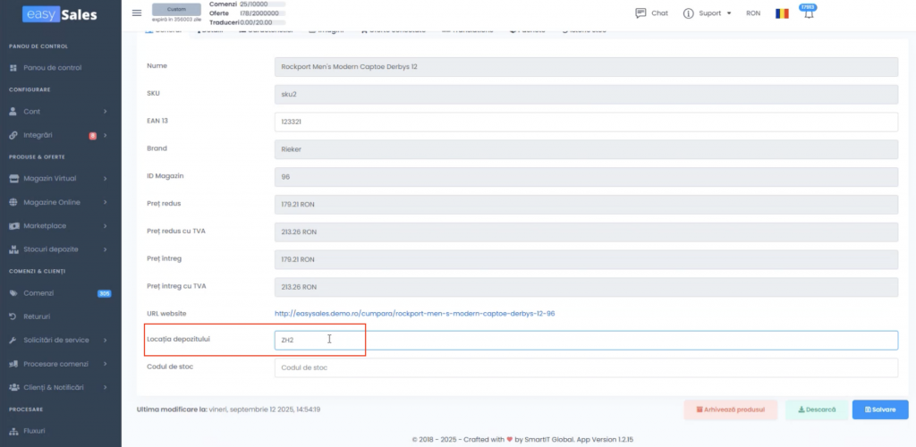The image size is (916, 447).
Task: Open the notifications bell
Action: (x=809, y=14)
